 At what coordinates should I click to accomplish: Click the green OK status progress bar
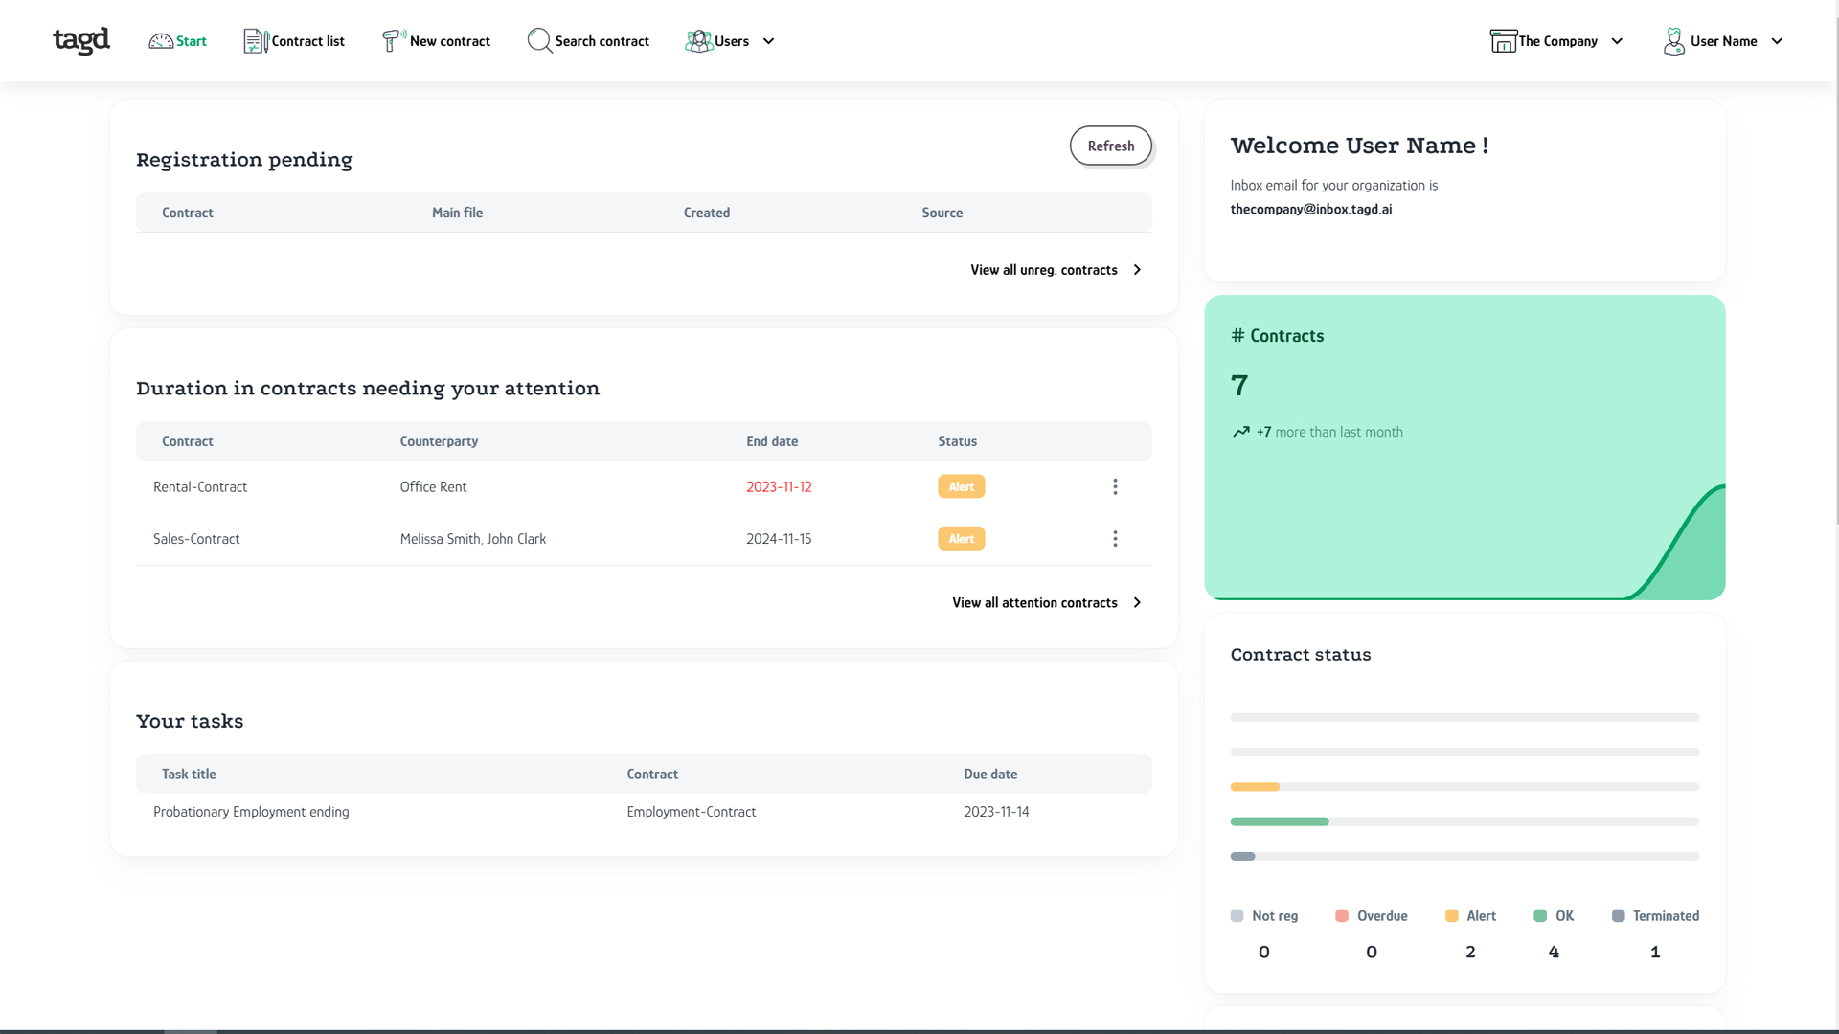point(1279,821)
